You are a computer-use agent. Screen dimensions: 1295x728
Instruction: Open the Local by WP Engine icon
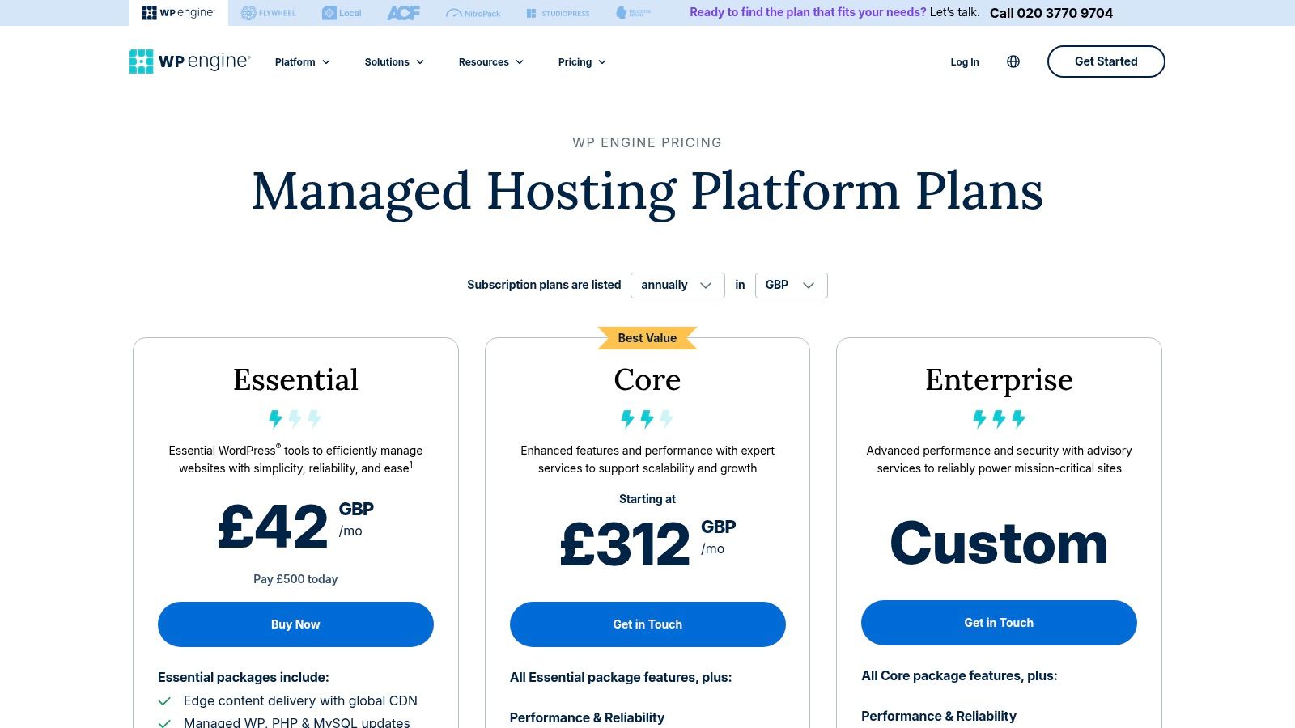tap(341, 12)
